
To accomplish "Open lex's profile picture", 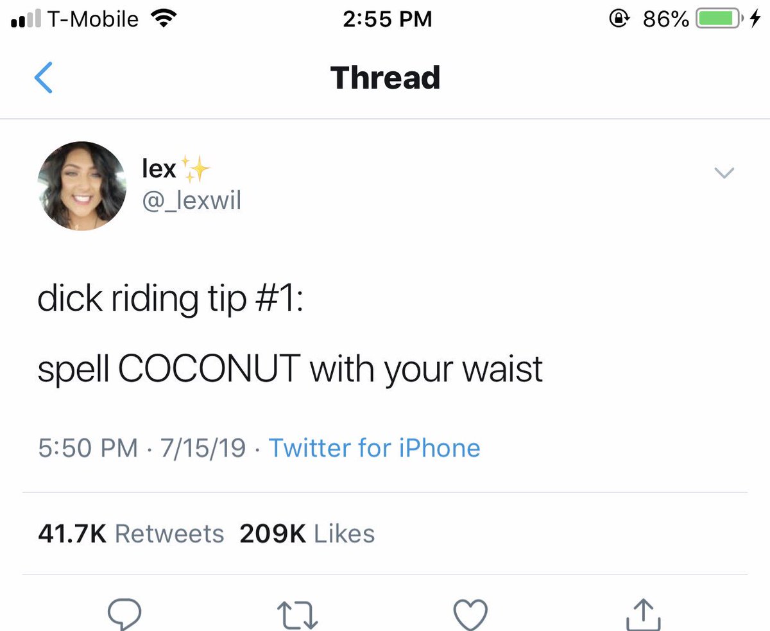I will 81,186.
